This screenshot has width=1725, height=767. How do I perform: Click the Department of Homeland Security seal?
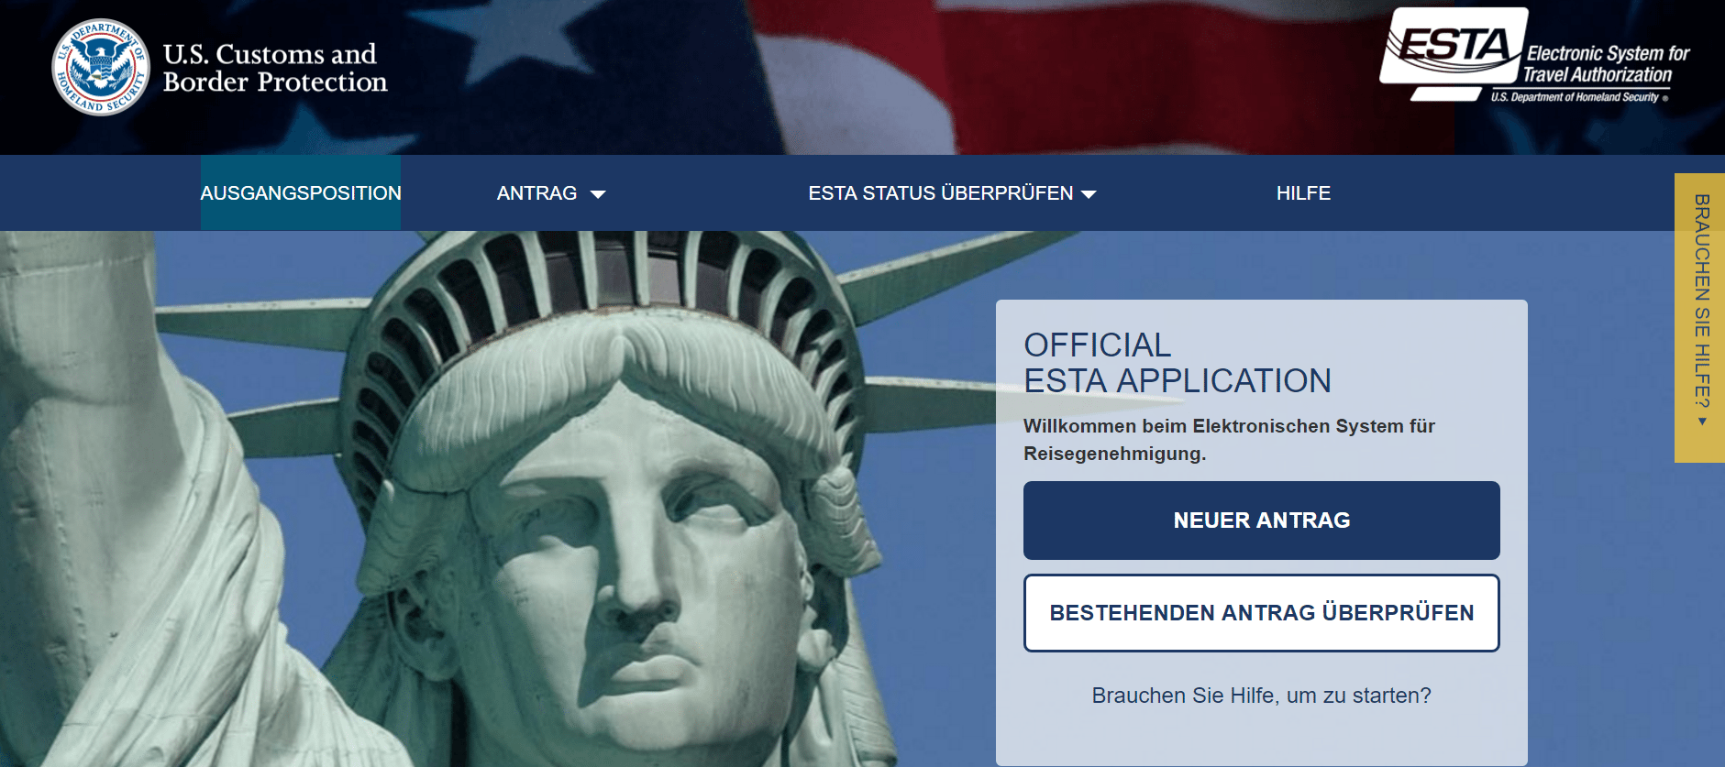click(101, 68)
